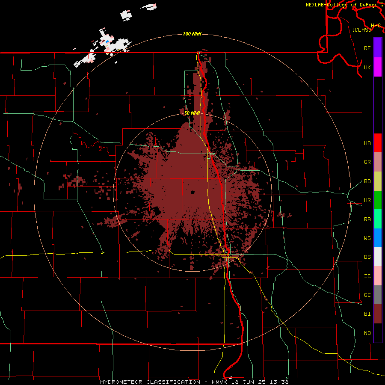Click the BD legend label
Image resolution: width=385 pixels, height=385 pixels.
point(367,181)
